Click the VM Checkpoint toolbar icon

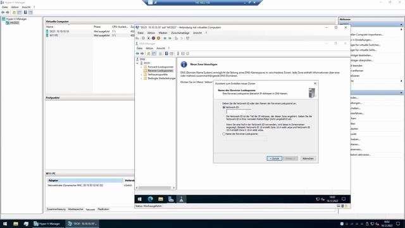[176, 38]
